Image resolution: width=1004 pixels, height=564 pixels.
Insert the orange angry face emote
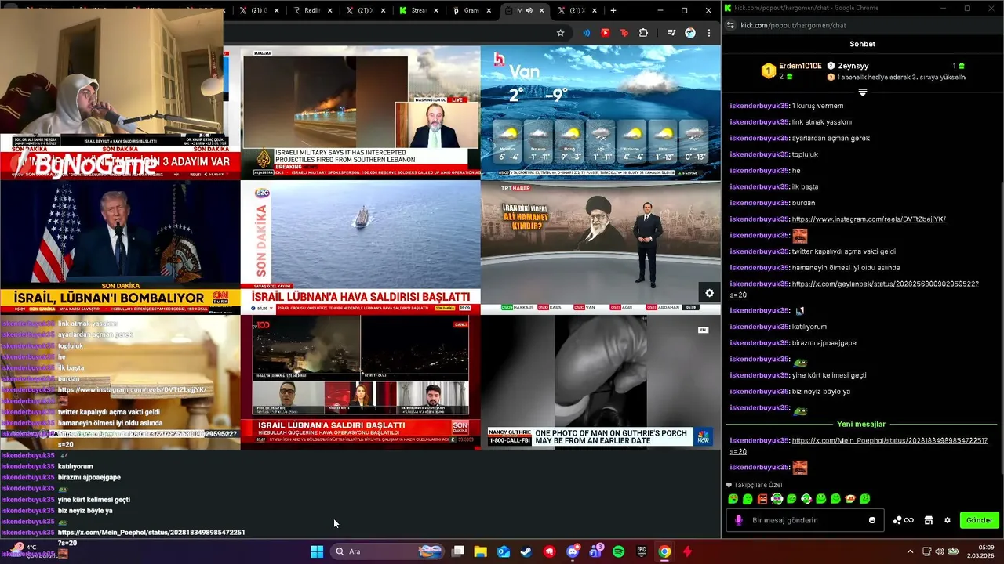click(762, 499)
